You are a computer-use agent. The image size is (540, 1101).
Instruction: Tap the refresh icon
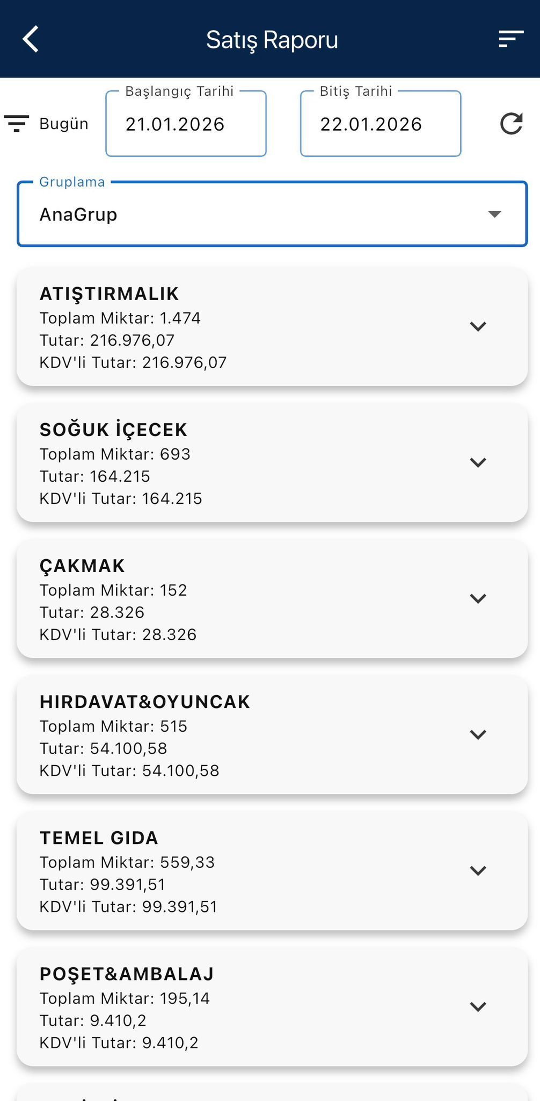coord(510,124)
